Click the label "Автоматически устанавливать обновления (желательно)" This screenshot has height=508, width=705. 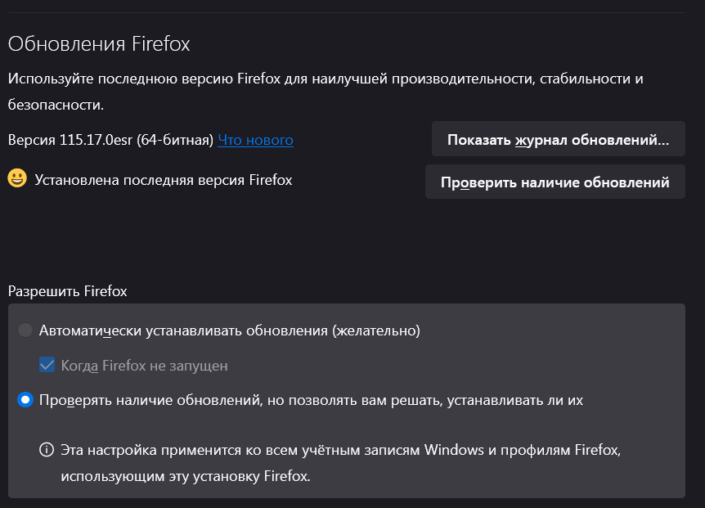tap(229, 330)
